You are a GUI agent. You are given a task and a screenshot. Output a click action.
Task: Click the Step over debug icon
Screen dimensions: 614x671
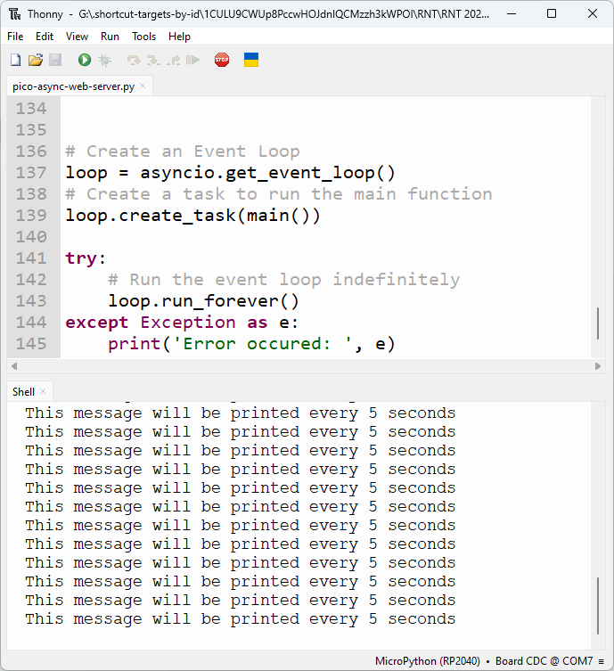(x=134, y=60)
